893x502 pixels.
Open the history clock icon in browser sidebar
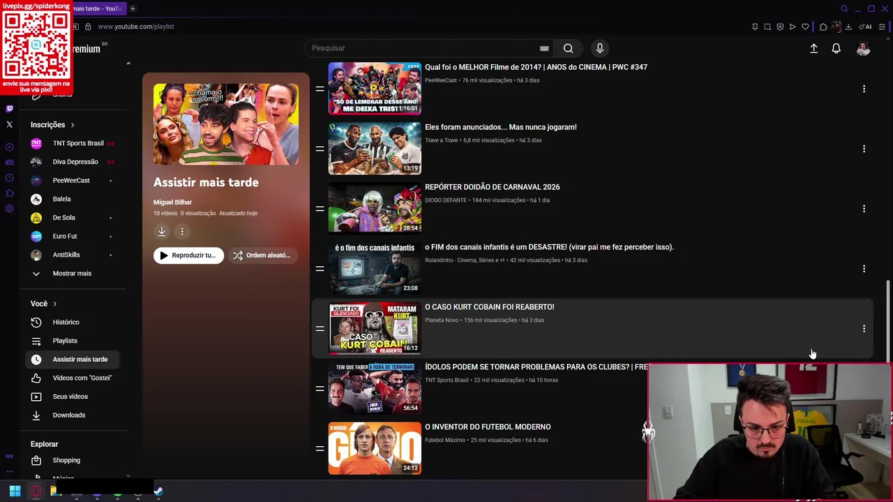[9, 178]
